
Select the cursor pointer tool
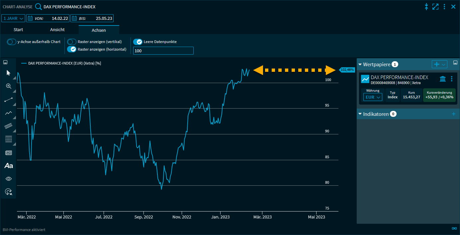(x=8, y=73)
